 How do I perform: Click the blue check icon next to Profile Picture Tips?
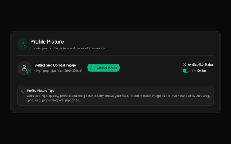[x=23, y=91]
